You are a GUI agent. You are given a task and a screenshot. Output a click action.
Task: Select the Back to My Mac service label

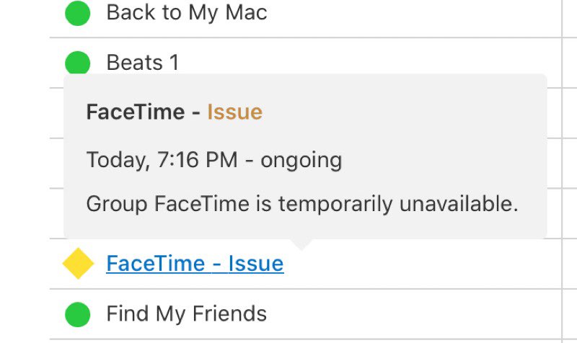pyautogui.click(x=187, y=12)
